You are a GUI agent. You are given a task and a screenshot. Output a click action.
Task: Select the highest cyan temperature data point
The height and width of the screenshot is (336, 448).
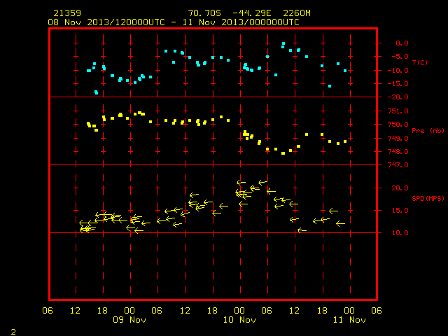coord(283,43)
